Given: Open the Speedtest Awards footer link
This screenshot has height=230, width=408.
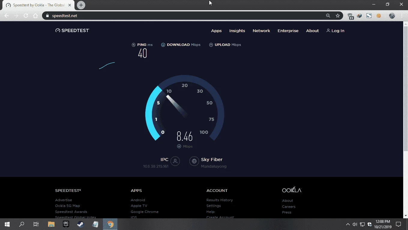Looking at the screenshot, I should pyautogui.click(x=71, y=212).
